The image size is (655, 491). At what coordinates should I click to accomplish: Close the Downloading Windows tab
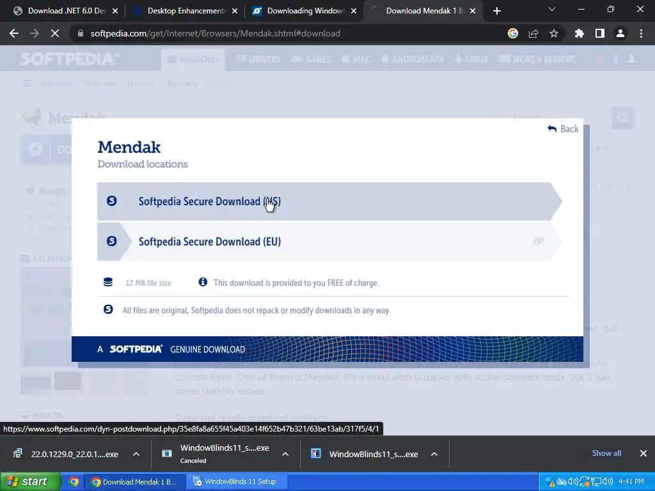354,11
